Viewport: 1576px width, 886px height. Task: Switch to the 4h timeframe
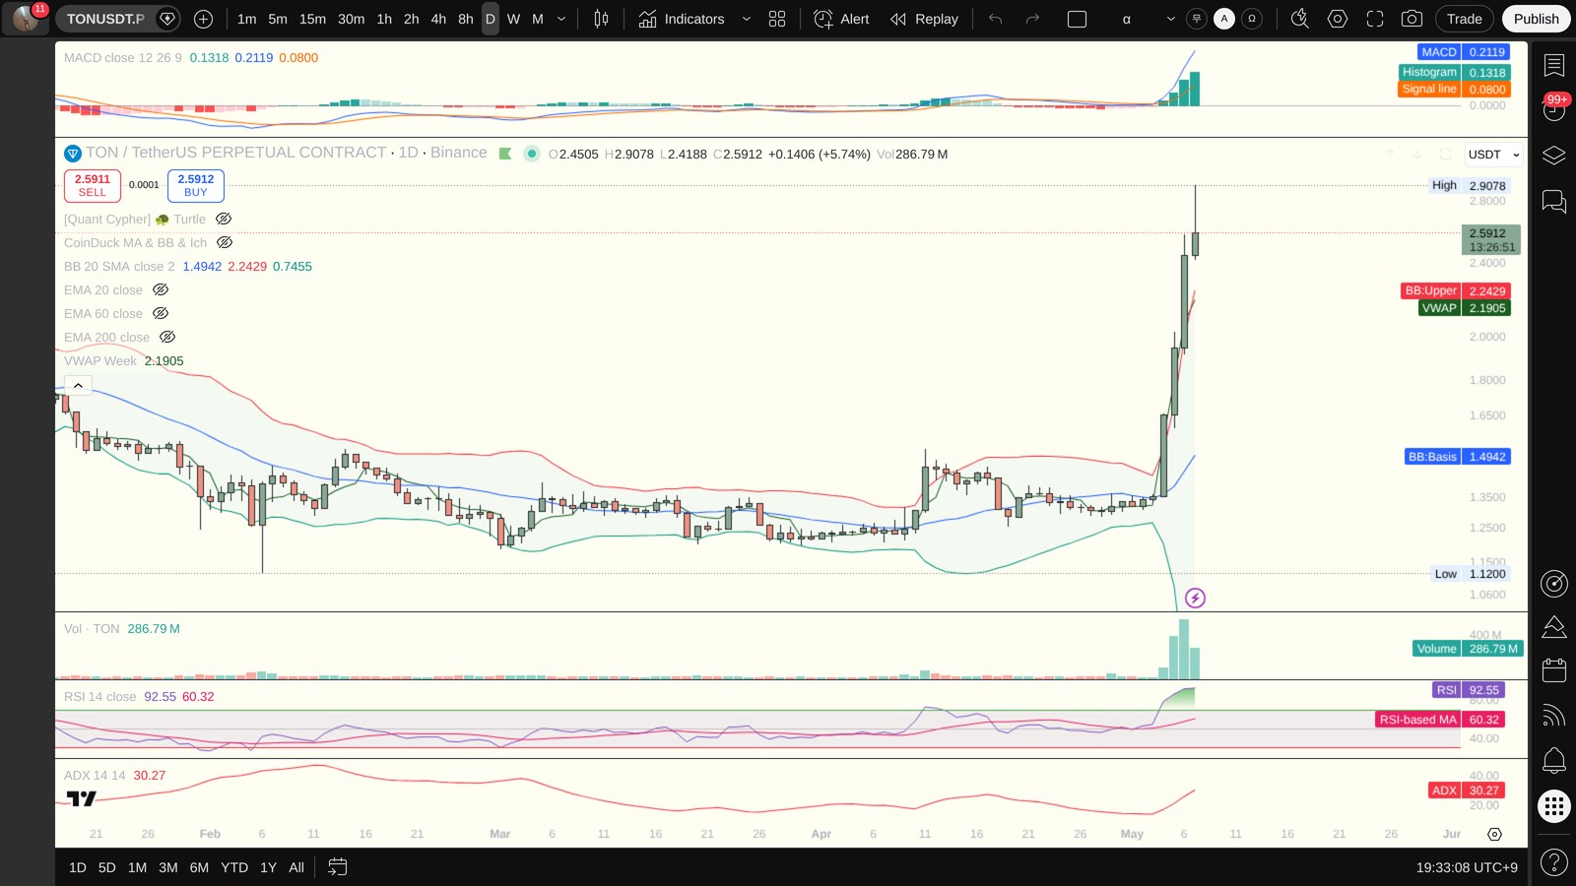[x=438, y=19]
